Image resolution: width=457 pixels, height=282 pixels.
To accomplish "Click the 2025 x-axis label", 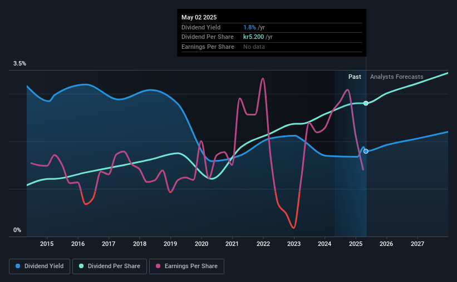I will pyautogui.click(x=356, y=244).
